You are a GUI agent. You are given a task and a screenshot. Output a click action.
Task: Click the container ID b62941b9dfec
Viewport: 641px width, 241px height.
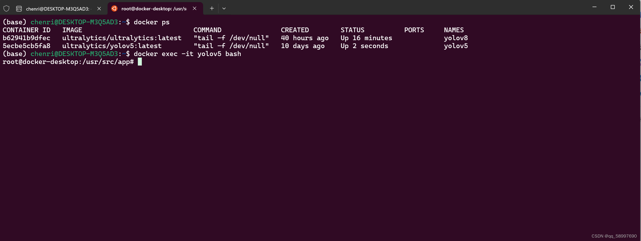coord(27,38)
